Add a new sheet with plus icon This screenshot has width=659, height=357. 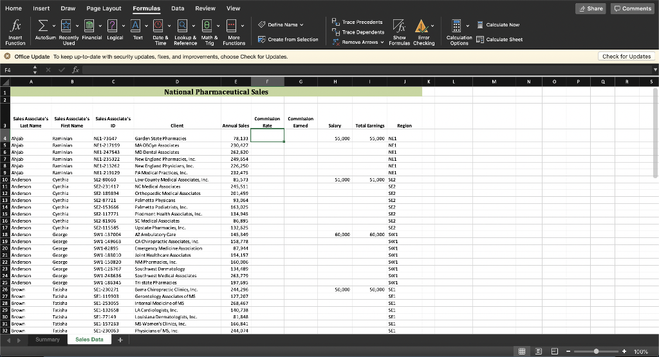pyautogui.click(x=120, y=340)
